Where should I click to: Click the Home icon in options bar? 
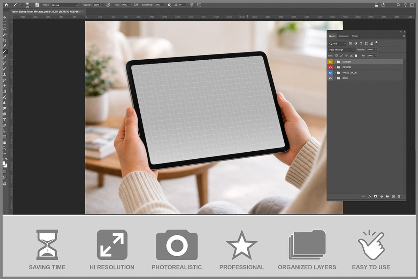coord(6,5)
